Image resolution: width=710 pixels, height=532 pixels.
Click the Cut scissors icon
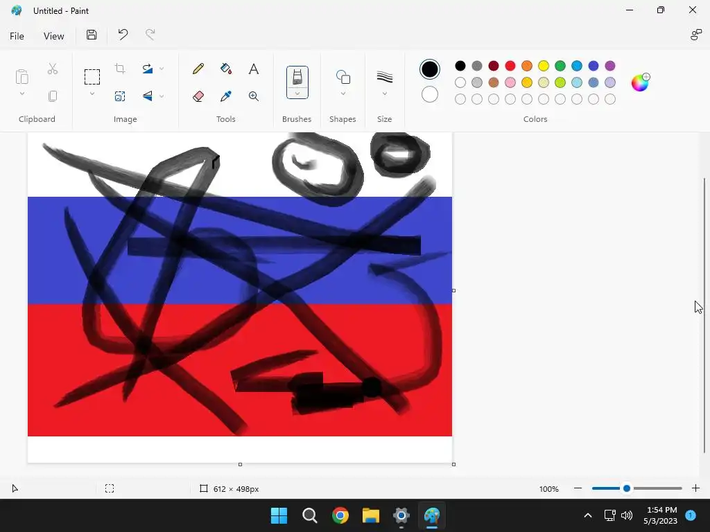[53, 69]
